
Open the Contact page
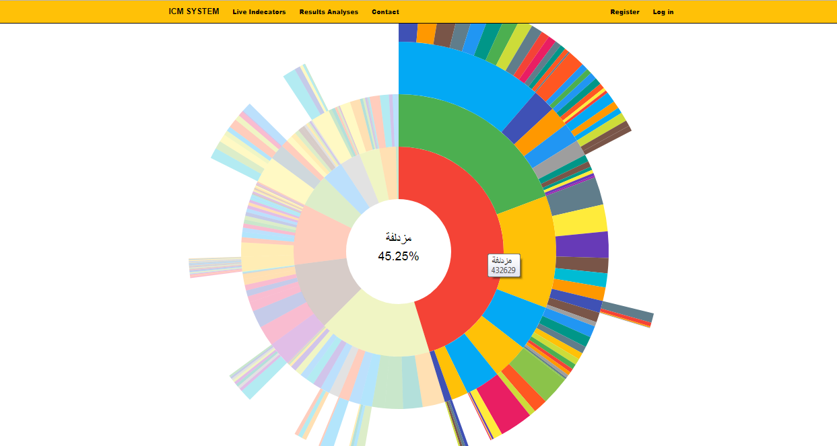coord(385,12)
